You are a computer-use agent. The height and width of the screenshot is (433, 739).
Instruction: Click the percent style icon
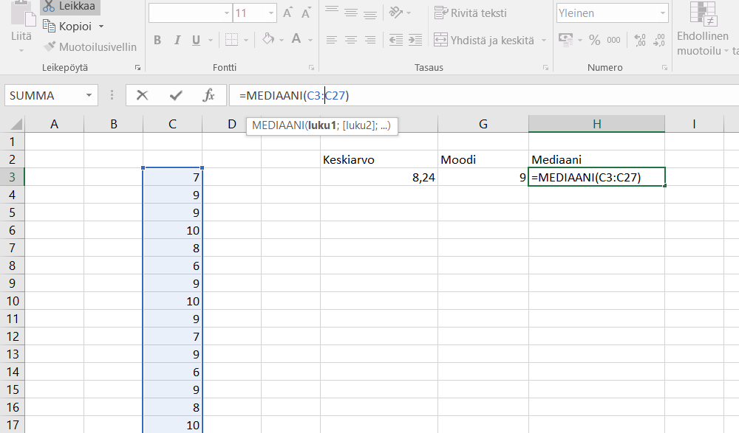(594, 40)
